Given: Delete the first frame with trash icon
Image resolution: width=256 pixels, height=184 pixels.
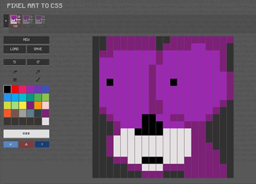Looking at the screenshot, I should point(19,17).
